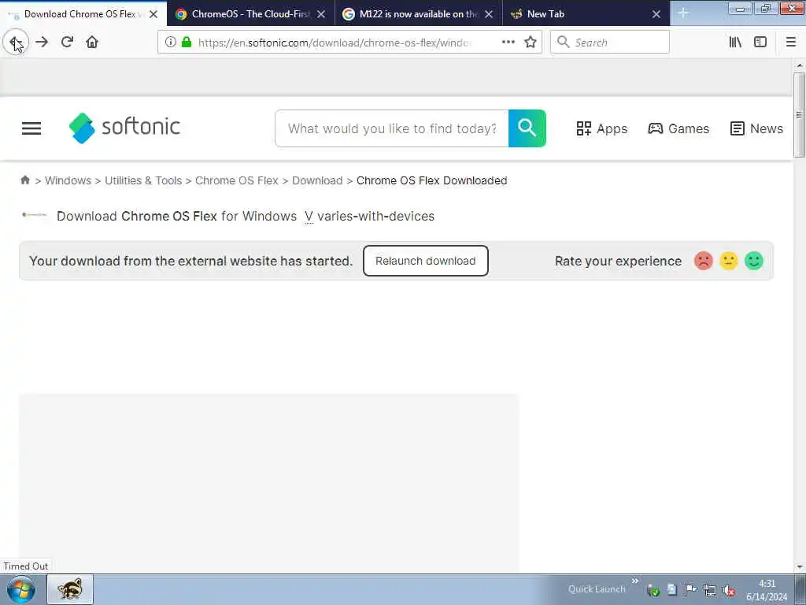Click the vertical scrollbar thumb
The width and height of the screenshot is (806, 605).
799,115
